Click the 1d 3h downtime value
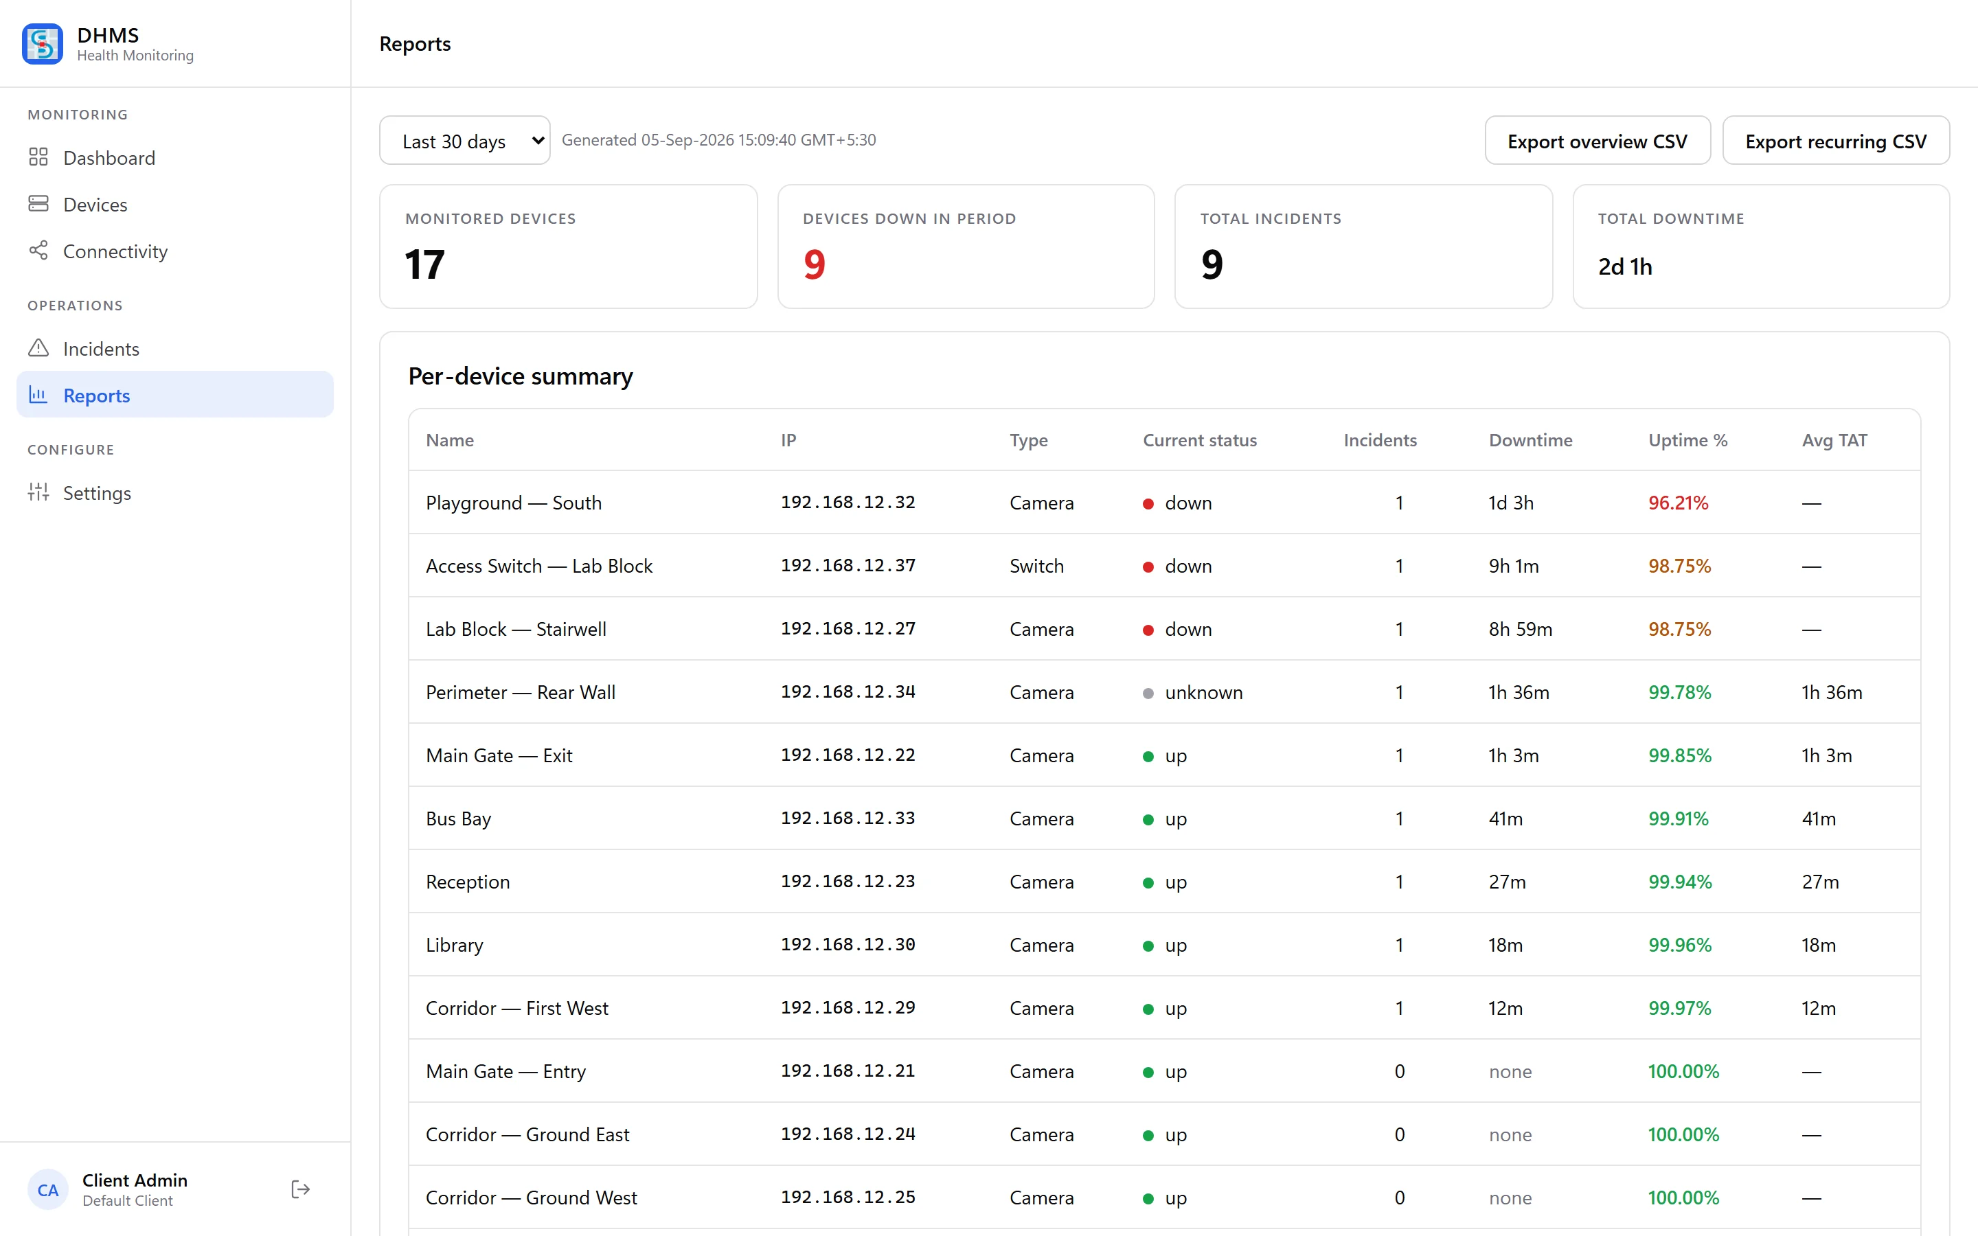Screen dimensions: 1978x1236 point(1510,503)
